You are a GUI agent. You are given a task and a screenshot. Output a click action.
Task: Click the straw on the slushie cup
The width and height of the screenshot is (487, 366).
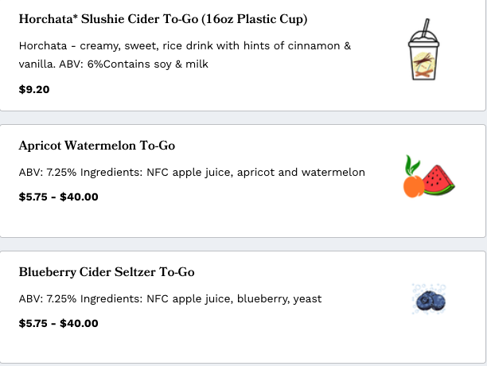point(426,28)
